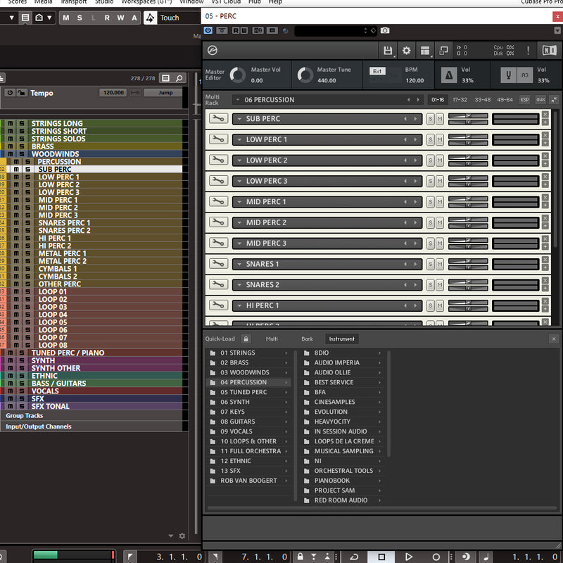Click the Kontakt save floppy disk icon
Image resolution: width=563 pixels, height=563 pixels.
click(388, 51)
